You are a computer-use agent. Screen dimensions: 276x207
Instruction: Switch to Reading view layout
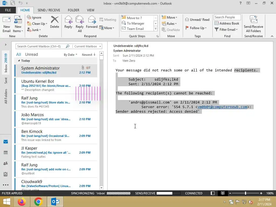pos(223,193)
